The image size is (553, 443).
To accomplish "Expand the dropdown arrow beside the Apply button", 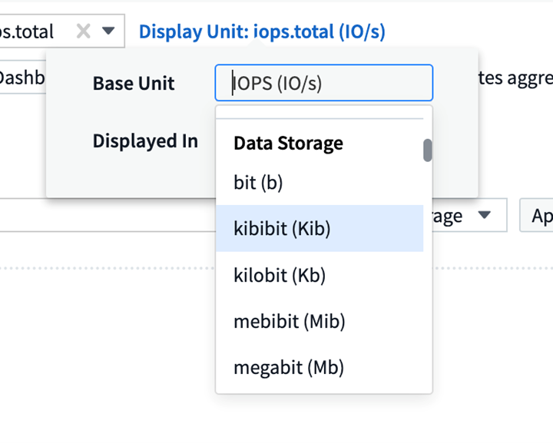I will pos(484,216).
